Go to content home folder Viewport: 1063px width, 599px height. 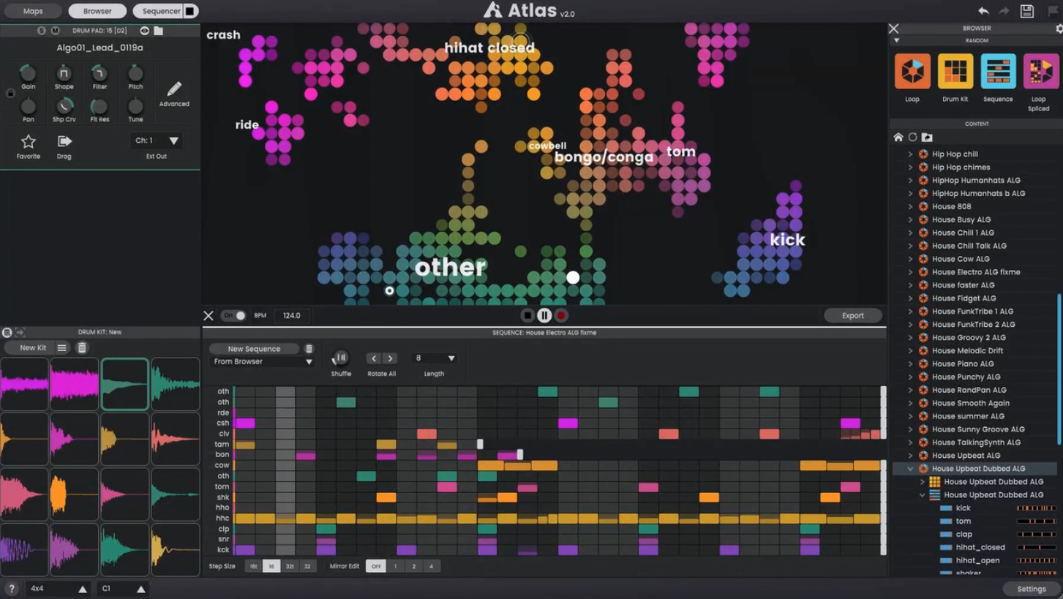[898, 137]
